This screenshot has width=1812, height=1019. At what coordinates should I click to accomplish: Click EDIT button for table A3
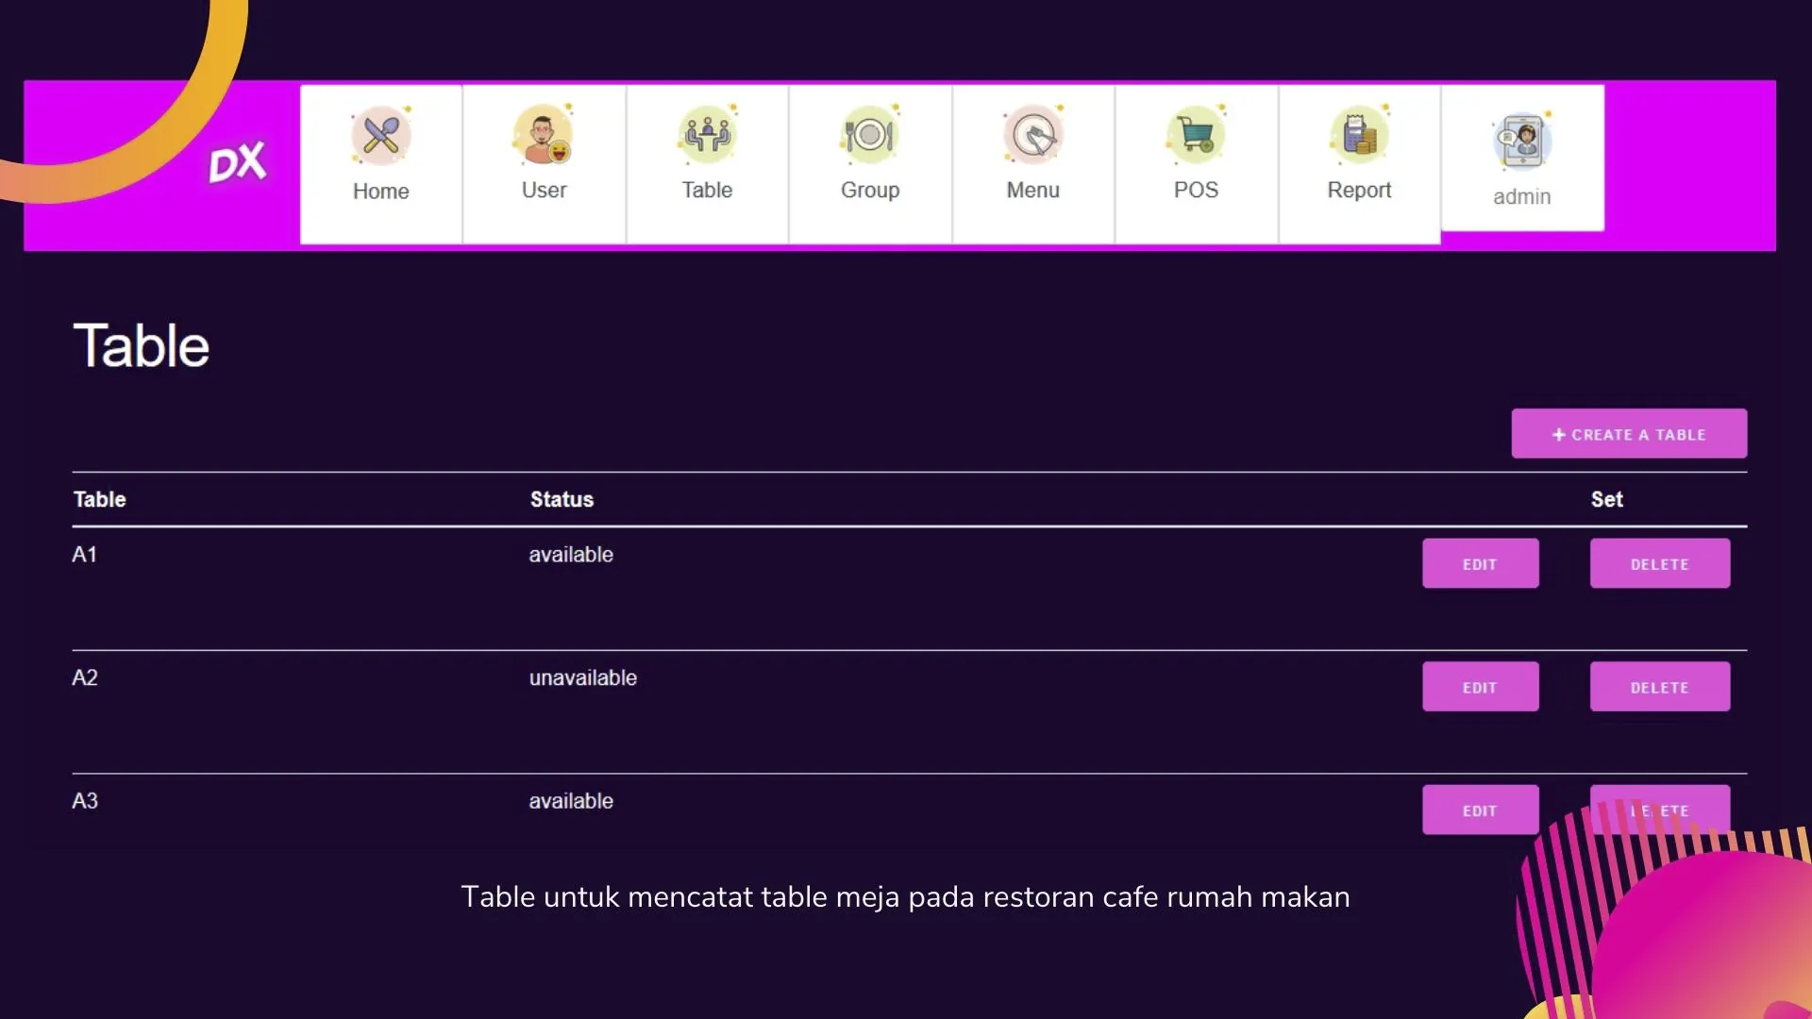(1480, 810)
